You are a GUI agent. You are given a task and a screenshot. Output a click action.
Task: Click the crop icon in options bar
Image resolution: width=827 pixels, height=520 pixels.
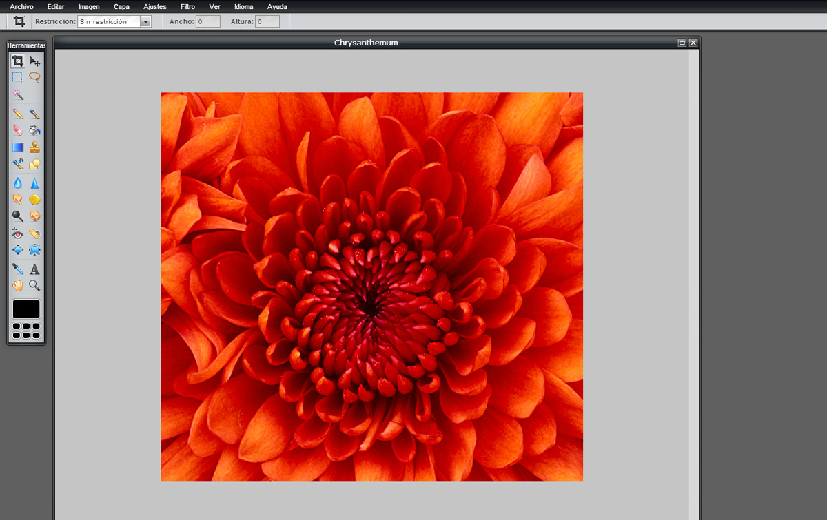(x=19, y=21)
